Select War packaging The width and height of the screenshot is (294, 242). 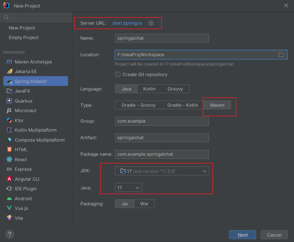click(x=144, y=204)
